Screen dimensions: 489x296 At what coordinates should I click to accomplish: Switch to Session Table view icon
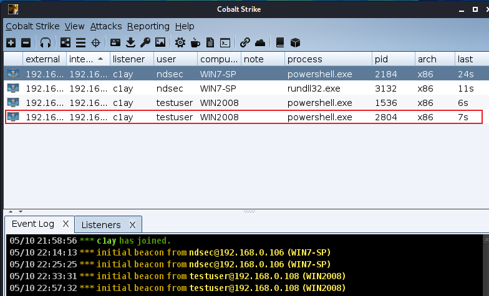(81, 42)
